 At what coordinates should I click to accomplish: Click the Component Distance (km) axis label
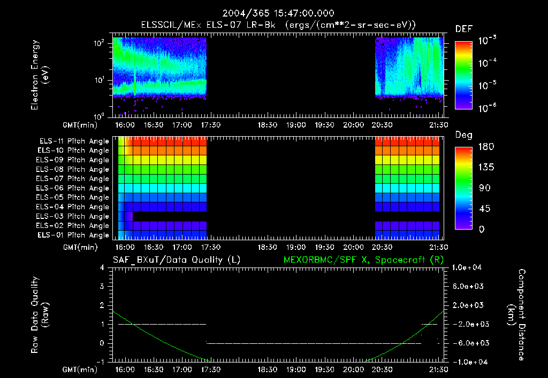point(516,315)
